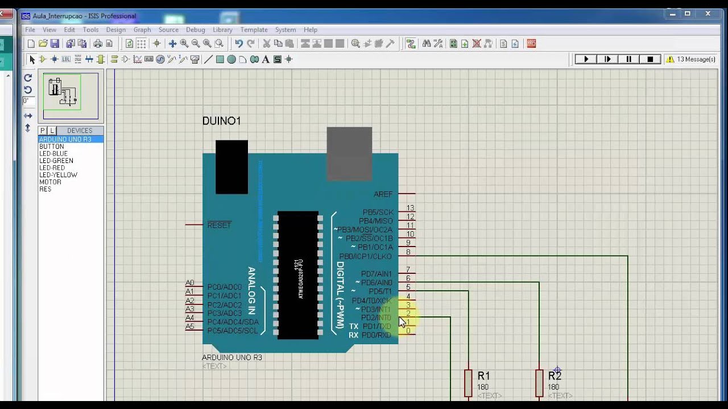Open the File menu
Viewport: 728px width, 409px height.
click(30, 30)
